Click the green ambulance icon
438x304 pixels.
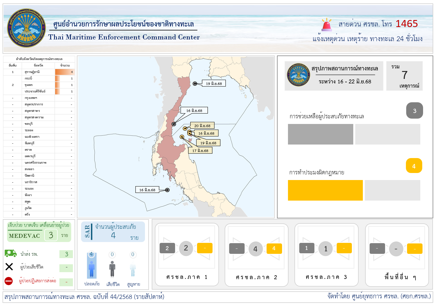(10, 253)
